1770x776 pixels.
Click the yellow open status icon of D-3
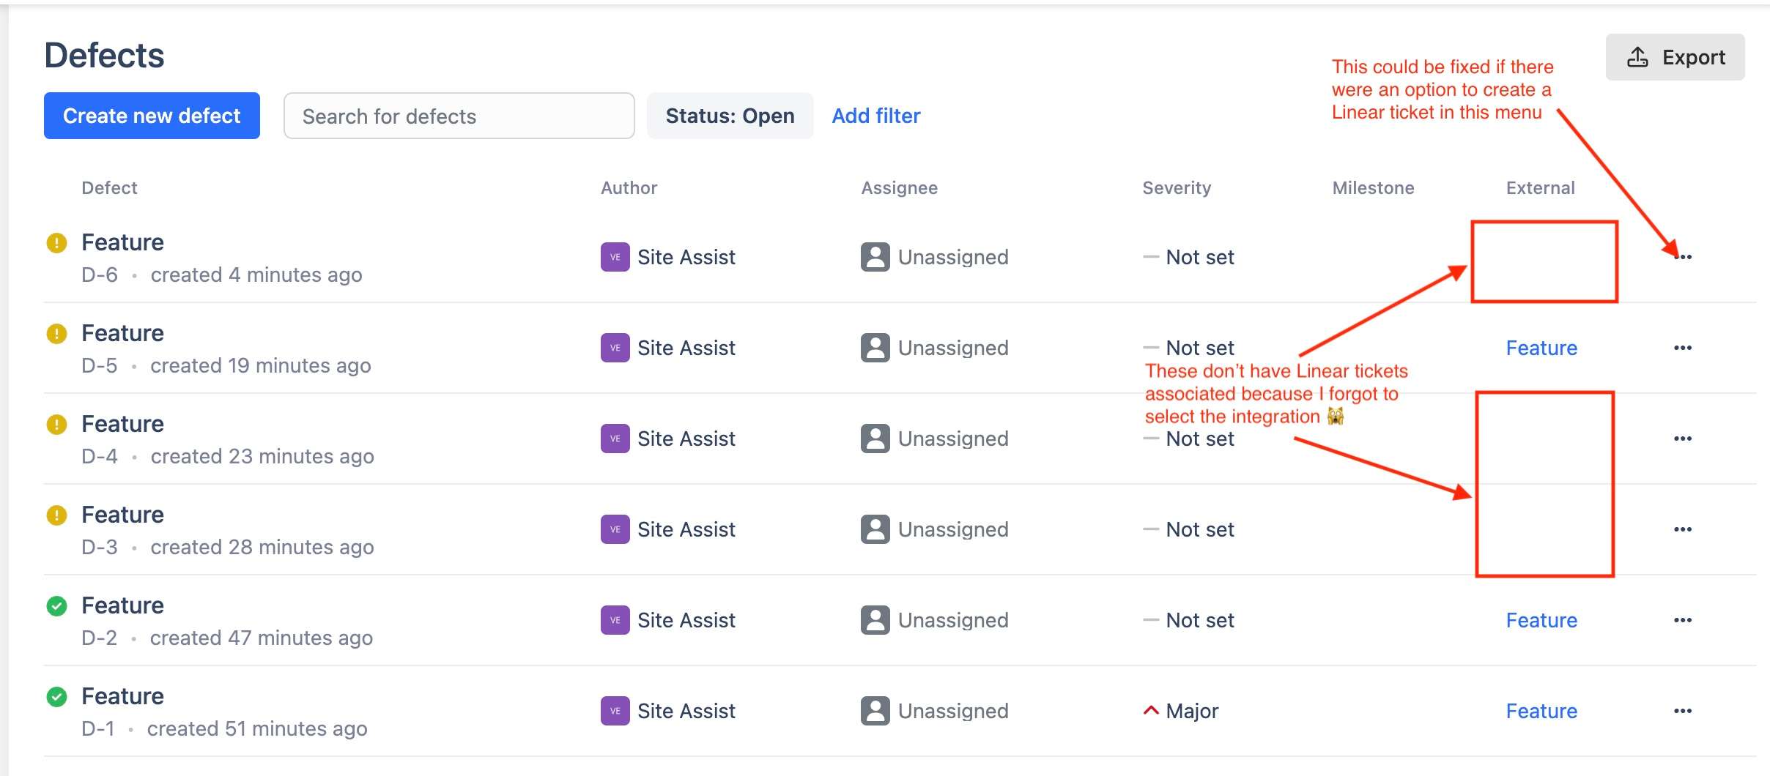(x=56, y=515)
